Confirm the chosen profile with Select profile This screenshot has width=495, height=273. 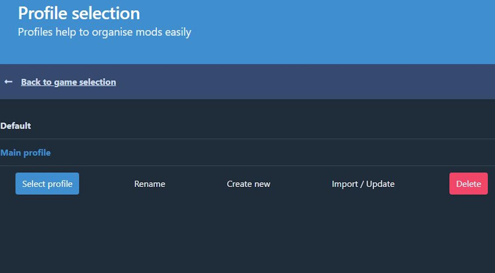(47, 184)
